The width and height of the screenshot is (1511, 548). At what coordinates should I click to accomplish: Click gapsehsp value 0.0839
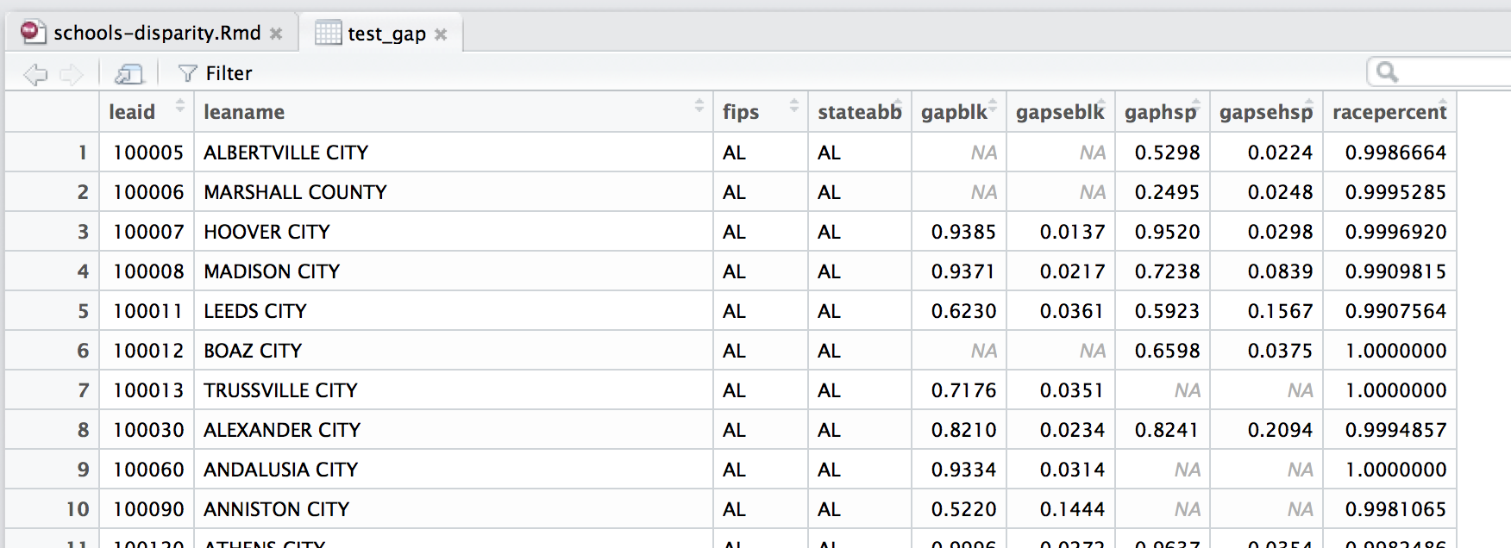point(1280,271)
